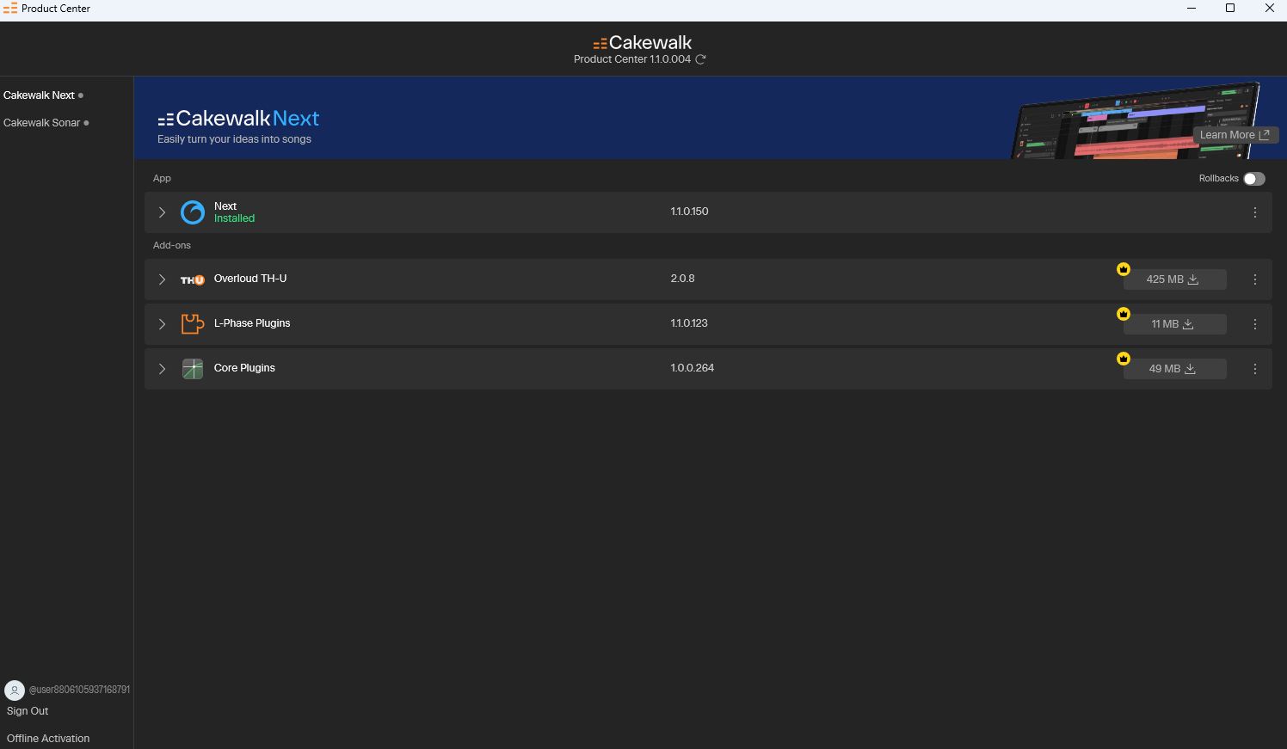Click the crown badge on Core Plugins
Viewport: 1287px width, 749px height.
(x=1124, y=359)
